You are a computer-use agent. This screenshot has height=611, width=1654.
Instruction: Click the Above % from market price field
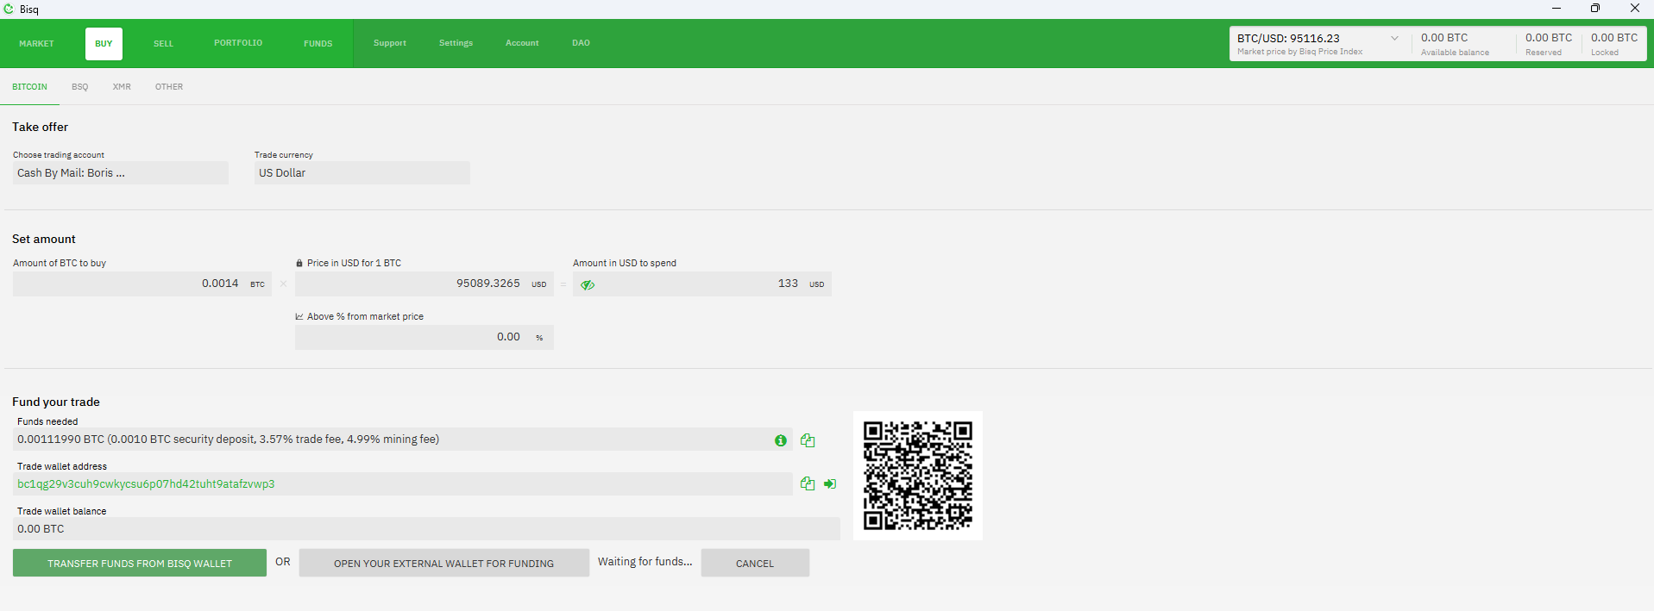[425, 337]
